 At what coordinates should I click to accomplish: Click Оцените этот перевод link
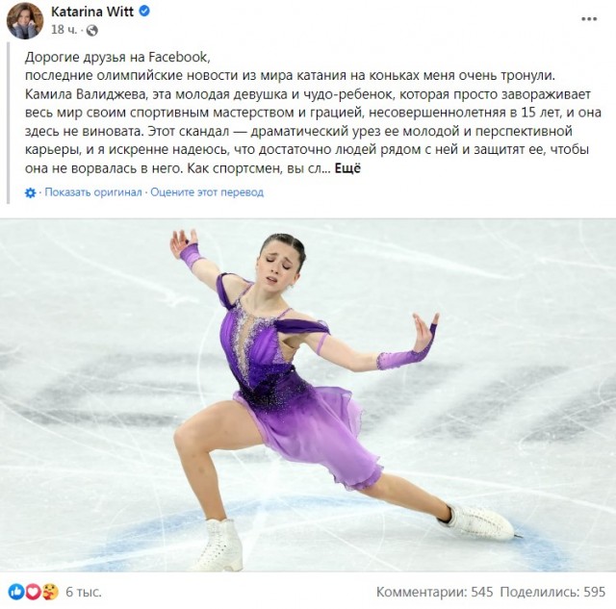click(x=207, y=192)
